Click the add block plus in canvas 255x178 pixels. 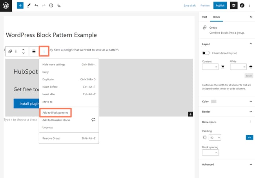tap(190, 114)
